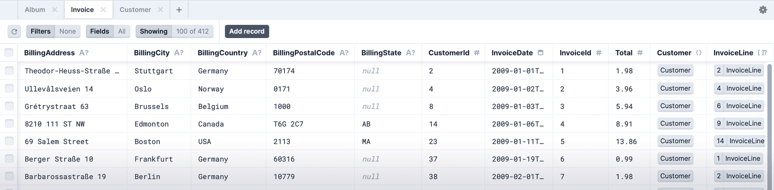
Task: Click the Total column number type icon
Action: (640, 53)
